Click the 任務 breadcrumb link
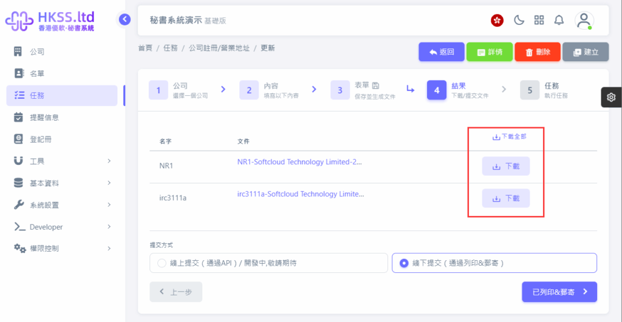 pos(170,48)
